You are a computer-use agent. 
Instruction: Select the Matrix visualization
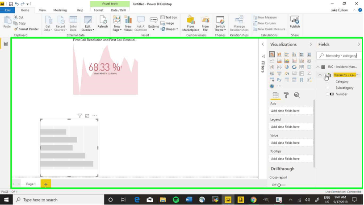(x=294, y=80)
